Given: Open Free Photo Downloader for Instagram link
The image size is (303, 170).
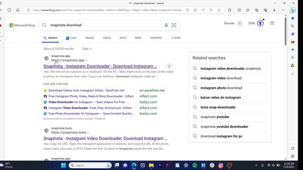Looking at the screenshot, I should click(91, 113).
